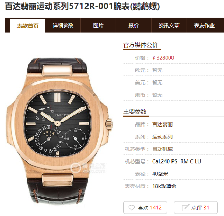Click the pencil edit icon beside 点评
Image resolution: width=224 pixels, height=216 pixels.
(185, 208)
